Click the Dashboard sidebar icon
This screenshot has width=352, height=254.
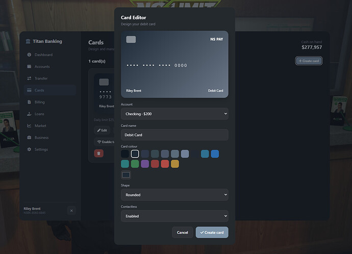pyautogui.click(x=29, y=55)
